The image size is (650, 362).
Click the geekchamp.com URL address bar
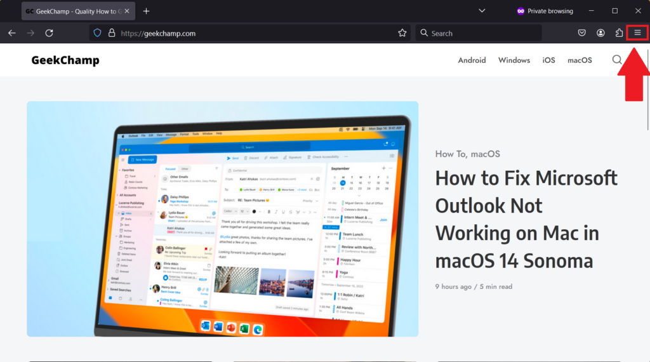click(x=249, y=33)
